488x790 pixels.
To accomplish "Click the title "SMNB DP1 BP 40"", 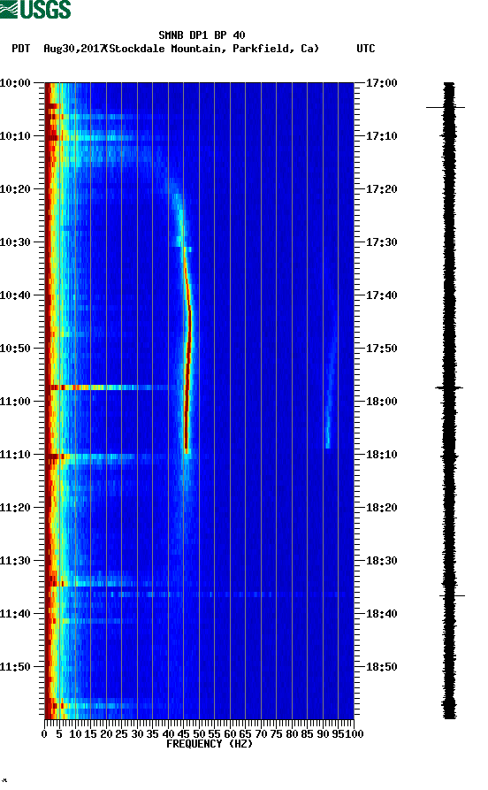I will [x=202, y=35].
